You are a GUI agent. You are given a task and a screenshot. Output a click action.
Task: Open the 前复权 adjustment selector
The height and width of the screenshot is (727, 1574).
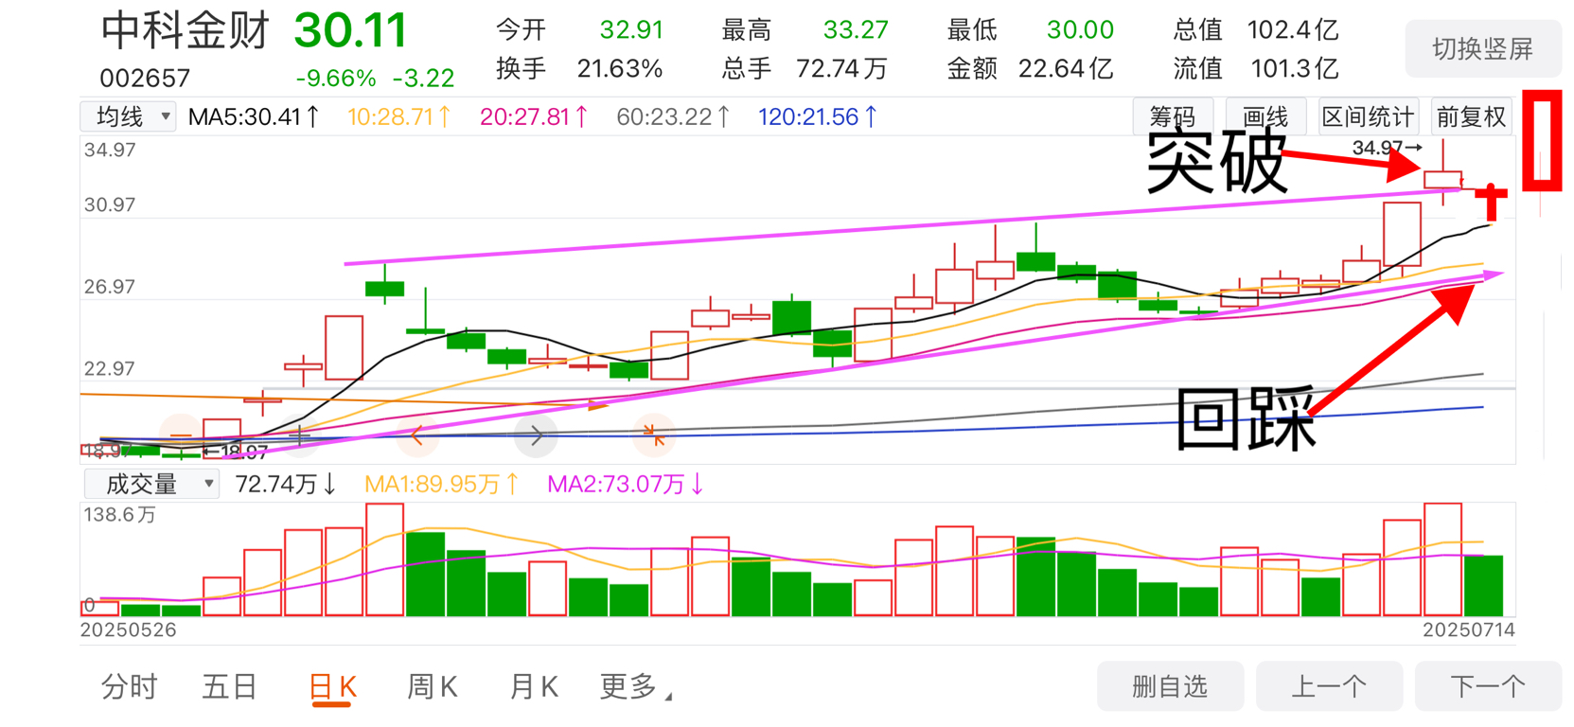coord(1470,116)
